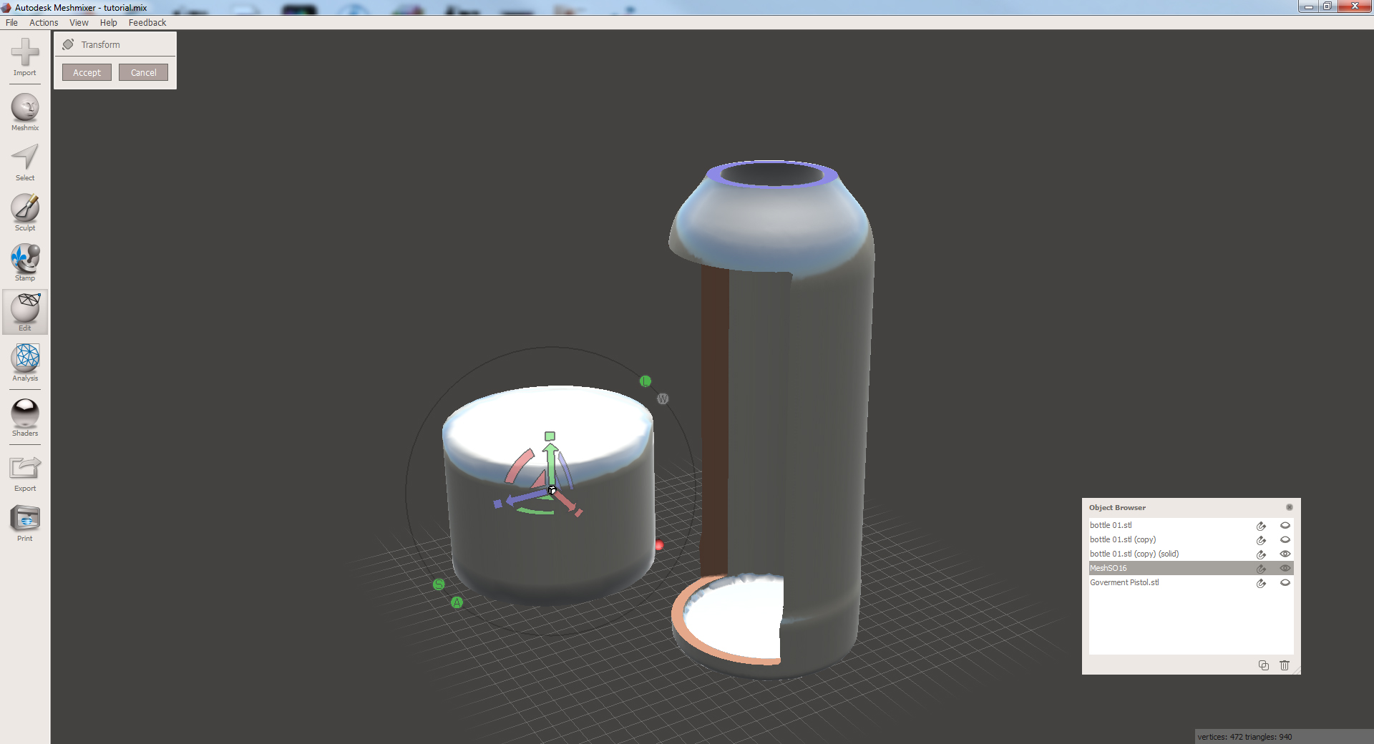Click the green L widget toggle
The image size is (1374, 744).
(645, 381)
